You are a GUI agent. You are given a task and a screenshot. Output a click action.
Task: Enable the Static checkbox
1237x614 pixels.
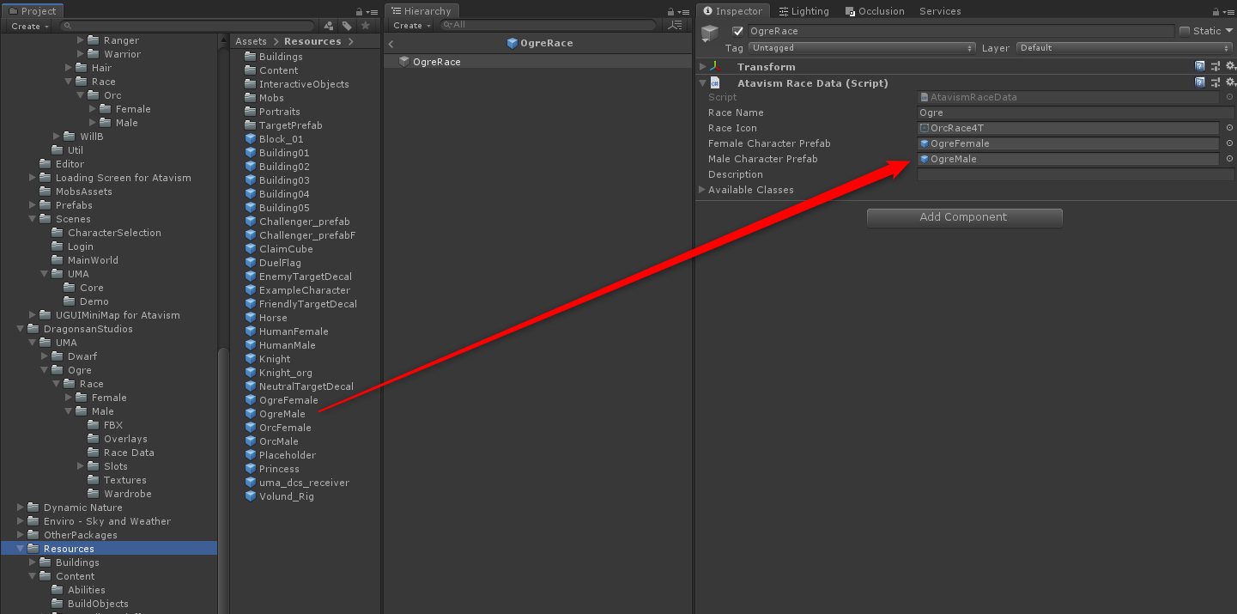1185,31
